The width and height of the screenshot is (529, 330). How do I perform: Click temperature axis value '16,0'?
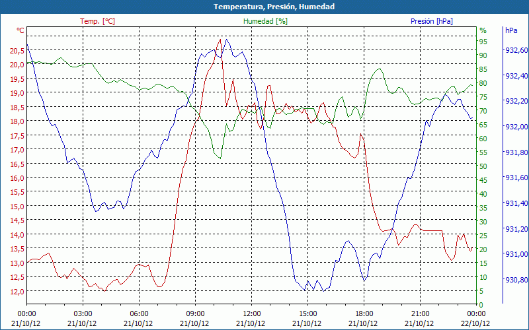[x=17, y=178]
